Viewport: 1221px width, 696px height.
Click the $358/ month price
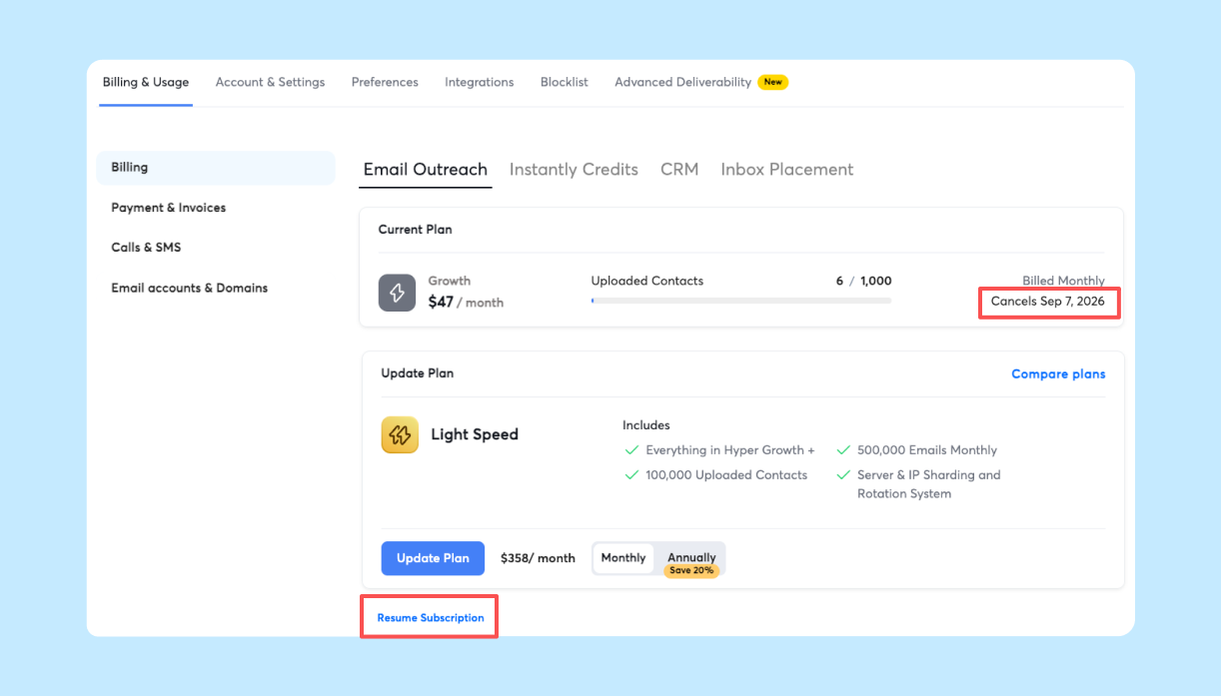click(538, 558)
